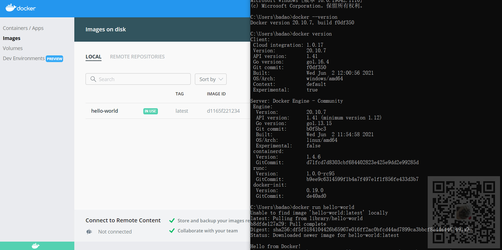Click 'Status: Downloaded newer image' line in terminal
This screenshot has width=502, height=250.
(x=324, y=235)
